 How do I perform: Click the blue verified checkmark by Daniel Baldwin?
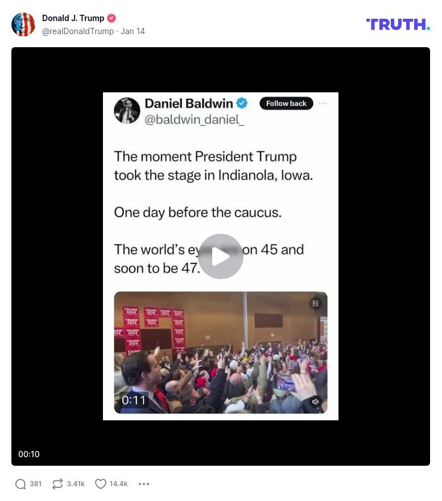[242, 103]
